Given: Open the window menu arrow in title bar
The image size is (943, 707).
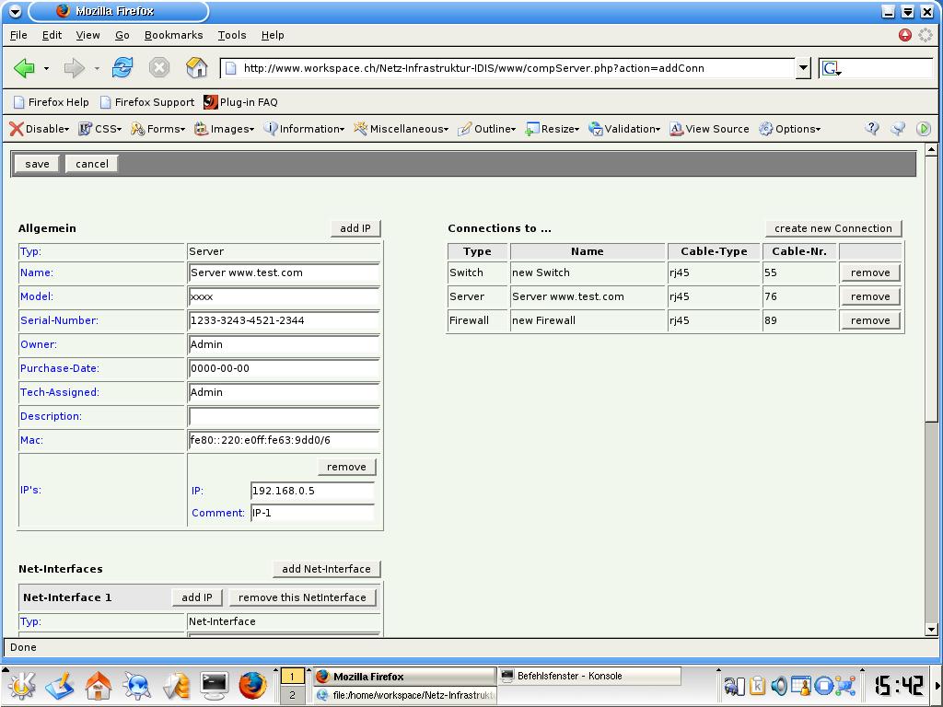Looking at the screenshot, I should pyautogui.click(x=15, y=11).
